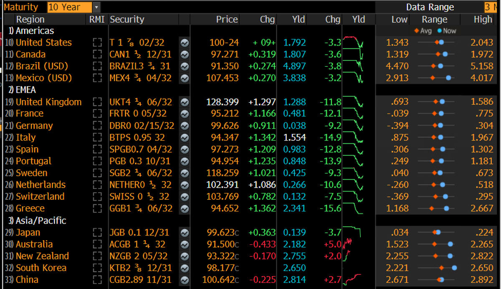Open chart icon for France bond

[x=184, y=113]
